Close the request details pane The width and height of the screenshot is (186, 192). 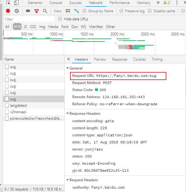coord(69,59)
